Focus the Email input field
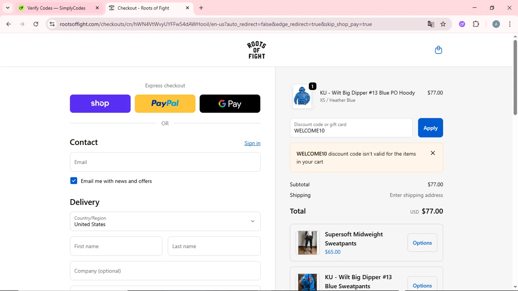518x291 pixels. pos(165,162)
